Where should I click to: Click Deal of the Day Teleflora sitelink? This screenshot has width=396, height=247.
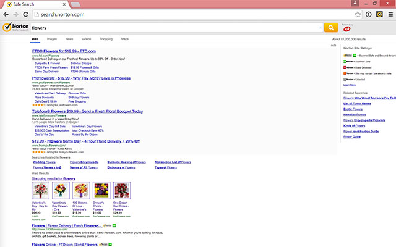pos(44,135)
